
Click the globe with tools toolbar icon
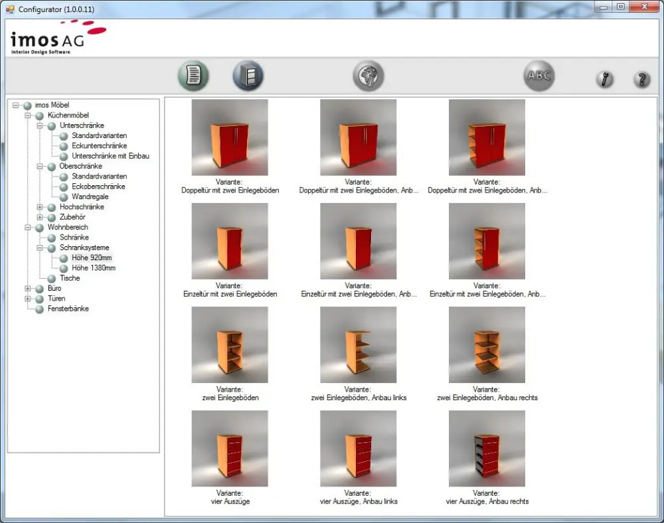click(368, 75)
